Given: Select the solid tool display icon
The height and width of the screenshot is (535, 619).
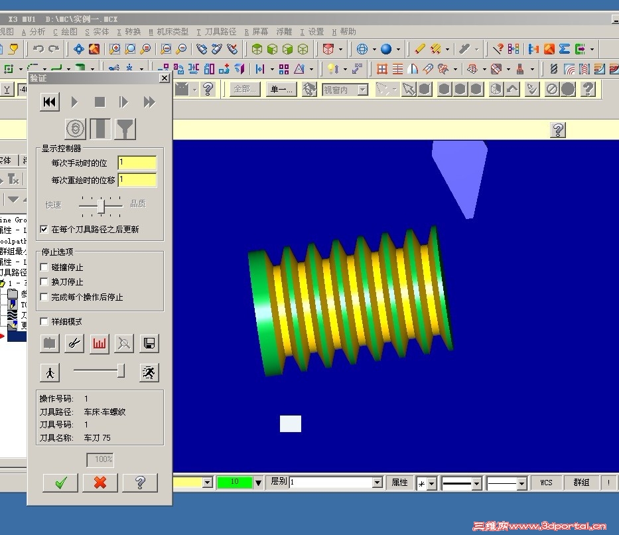Looking at the screenshot, I should point(100,129).
